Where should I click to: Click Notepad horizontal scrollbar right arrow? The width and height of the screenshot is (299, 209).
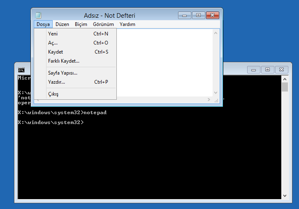[209, 99]
